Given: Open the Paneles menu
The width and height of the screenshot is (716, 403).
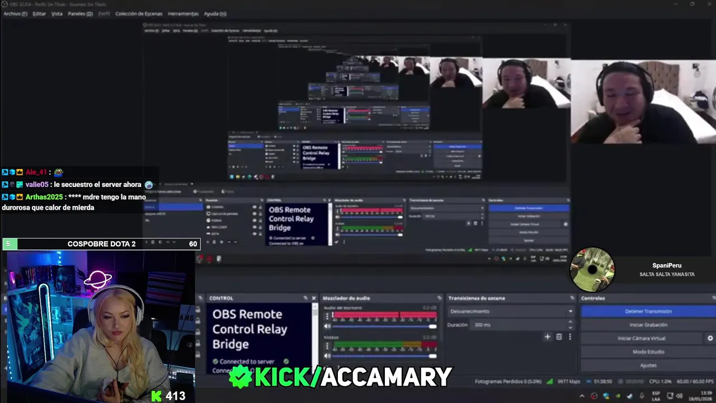Looking at the screenshot, I should point(80,13).
